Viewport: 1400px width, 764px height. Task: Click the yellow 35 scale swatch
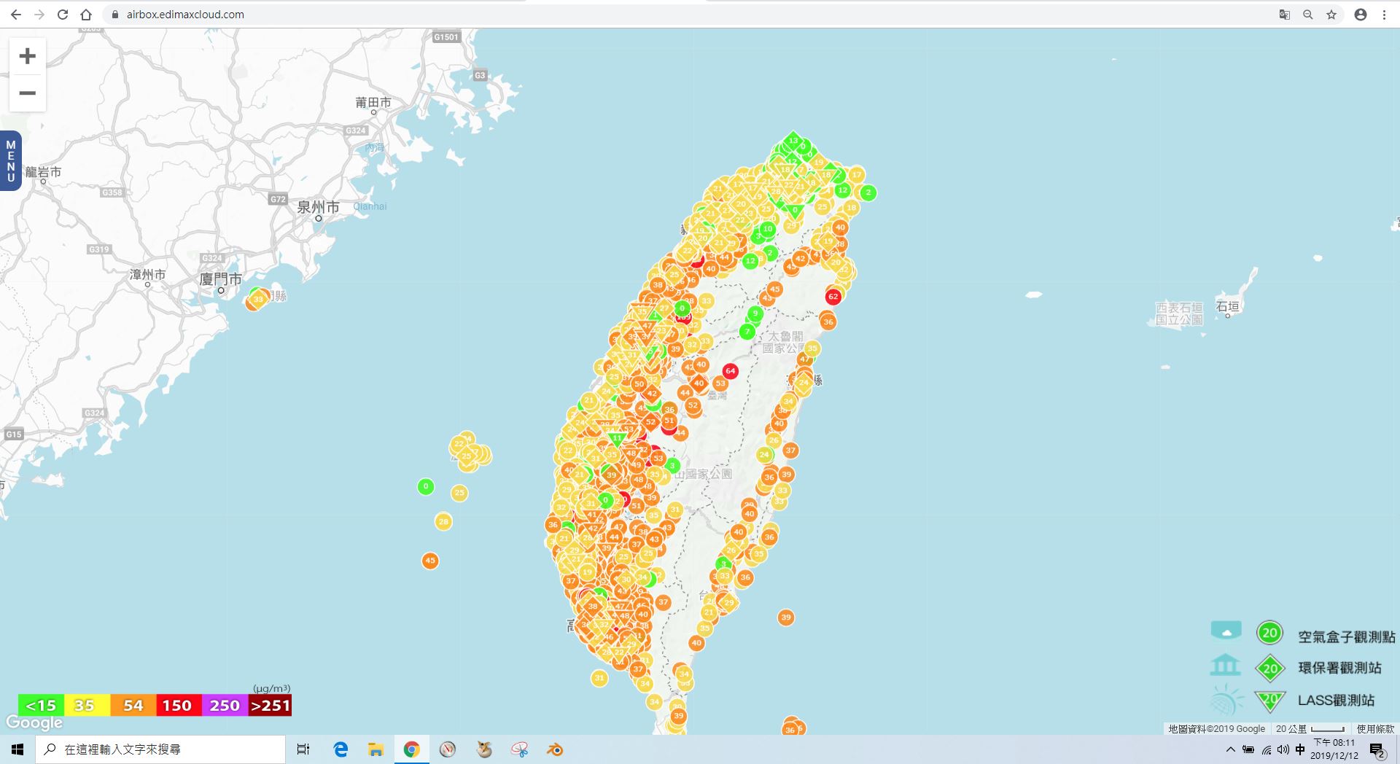[87, 705]
